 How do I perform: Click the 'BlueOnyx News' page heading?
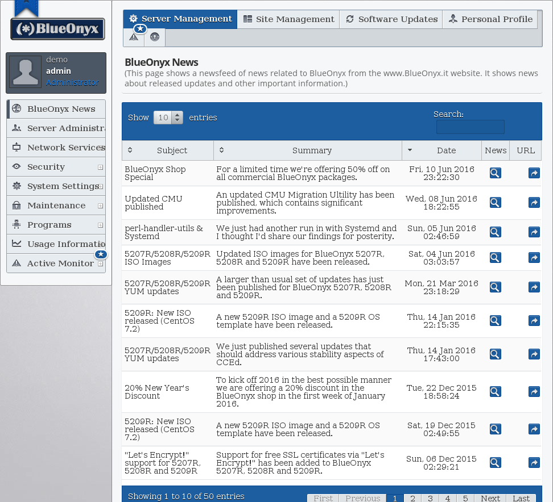(x=162, y=62)
